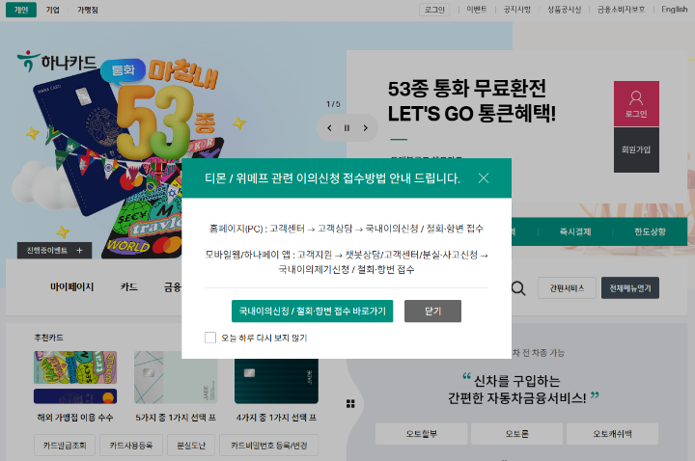Expand 진행중이벤트 plus button
This screenshot has height=461, width=695.
pyautogui.click(x=54, y=250)
